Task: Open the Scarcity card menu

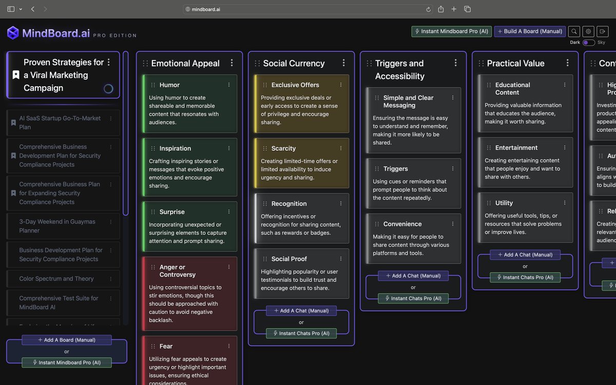Action: pos(341,148)
